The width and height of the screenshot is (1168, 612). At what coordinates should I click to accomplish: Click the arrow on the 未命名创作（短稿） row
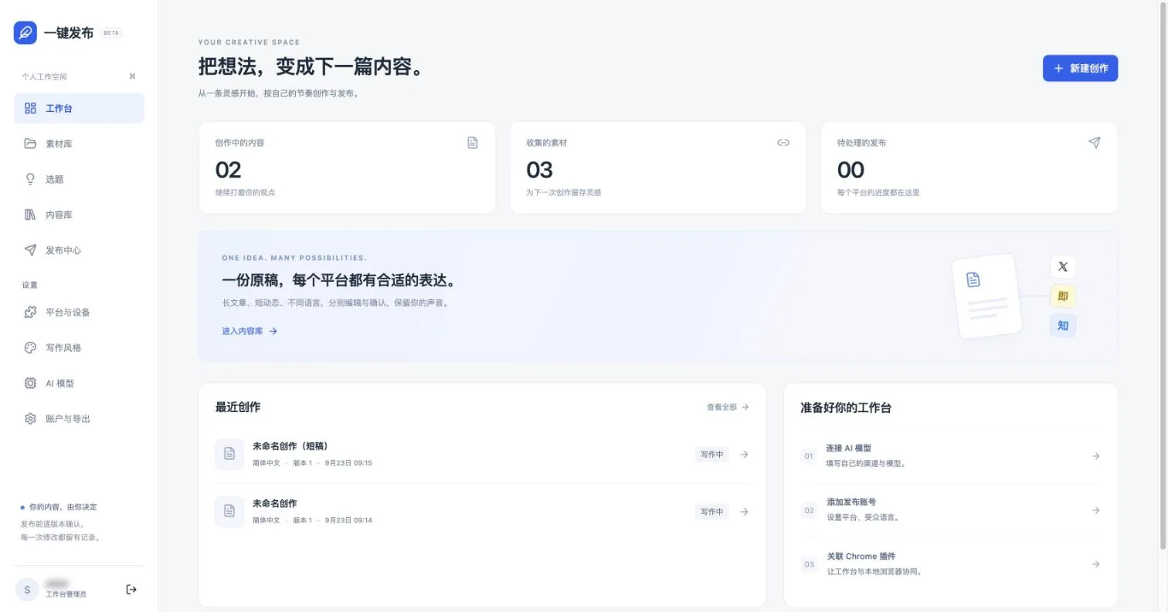tap(744, 455)
